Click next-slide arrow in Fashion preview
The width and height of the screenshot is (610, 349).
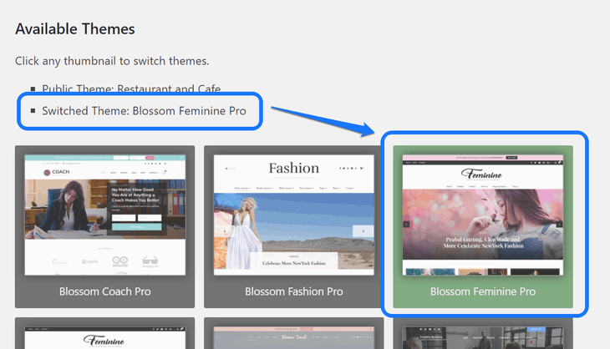tap(363, 230)
